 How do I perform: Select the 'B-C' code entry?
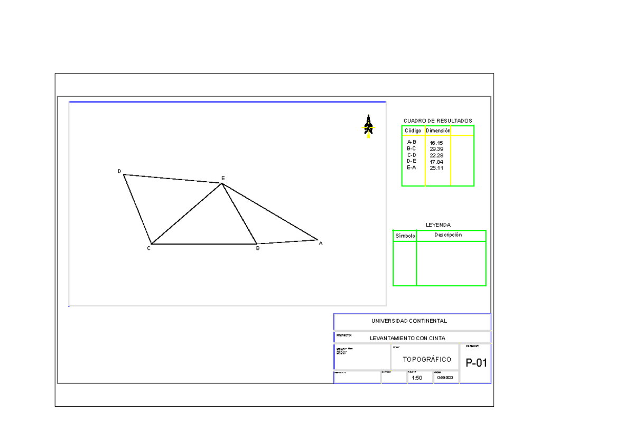(x=412, y=148)
